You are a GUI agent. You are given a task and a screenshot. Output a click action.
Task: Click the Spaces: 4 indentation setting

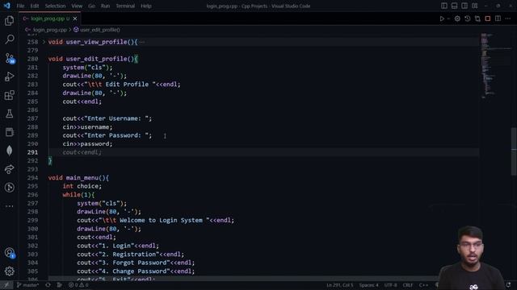tap(369, 285)
